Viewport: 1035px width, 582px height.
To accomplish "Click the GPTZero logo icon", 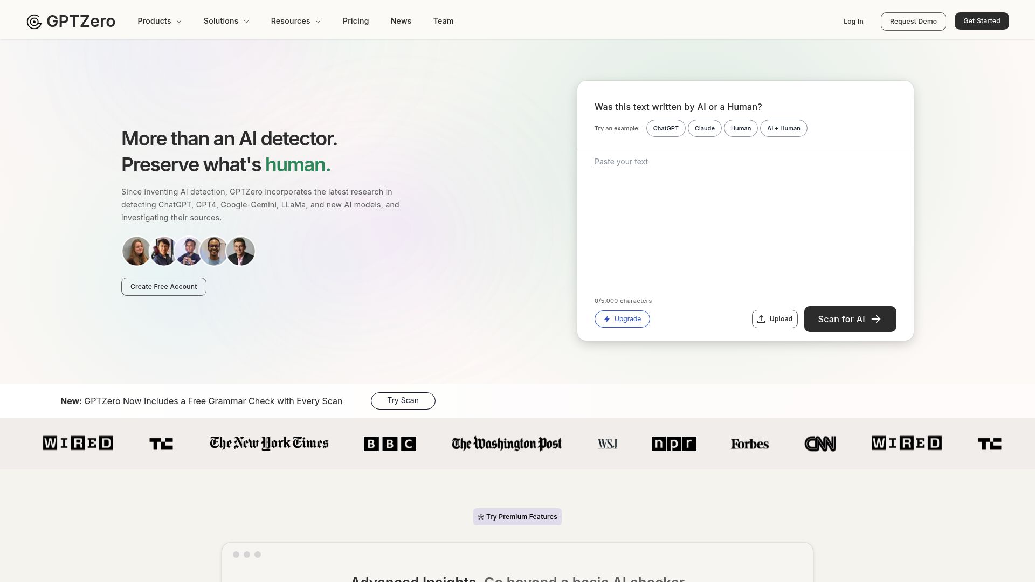I will click(33, 22).
